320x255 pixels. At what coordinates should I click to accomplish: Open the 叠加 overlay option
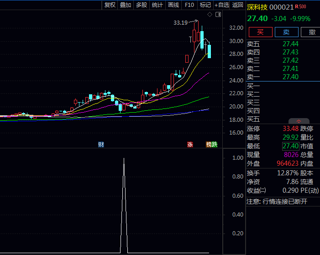[126, 5]
